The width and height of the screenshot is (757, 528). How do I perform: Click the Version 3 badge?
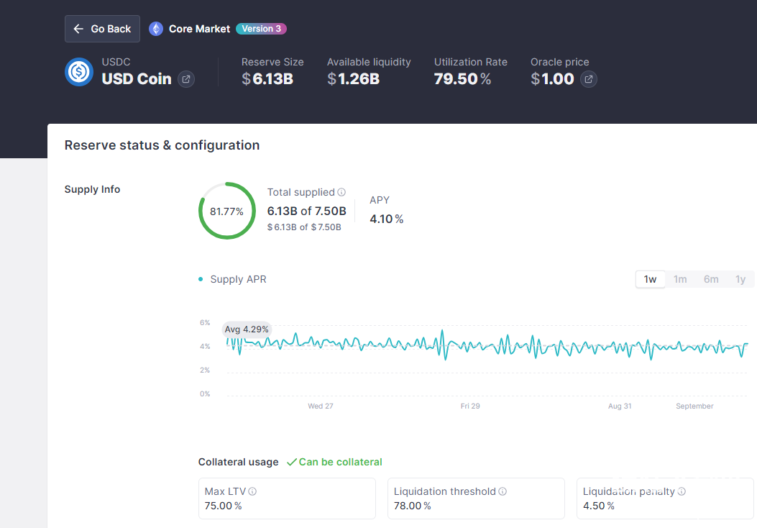coord(261,29)
